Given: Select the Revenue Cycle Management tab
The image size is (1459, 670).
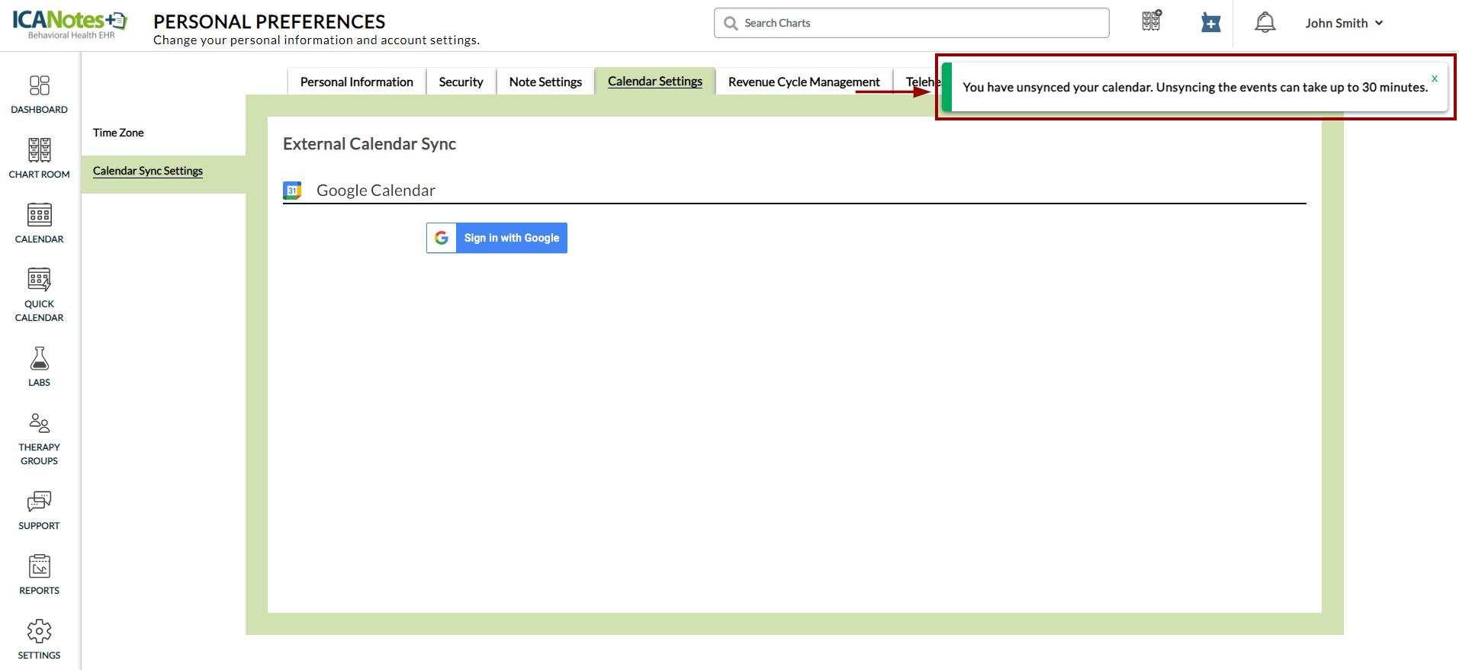Looking at the screenshot, I should pyautogui.click(x=803, y=82).
